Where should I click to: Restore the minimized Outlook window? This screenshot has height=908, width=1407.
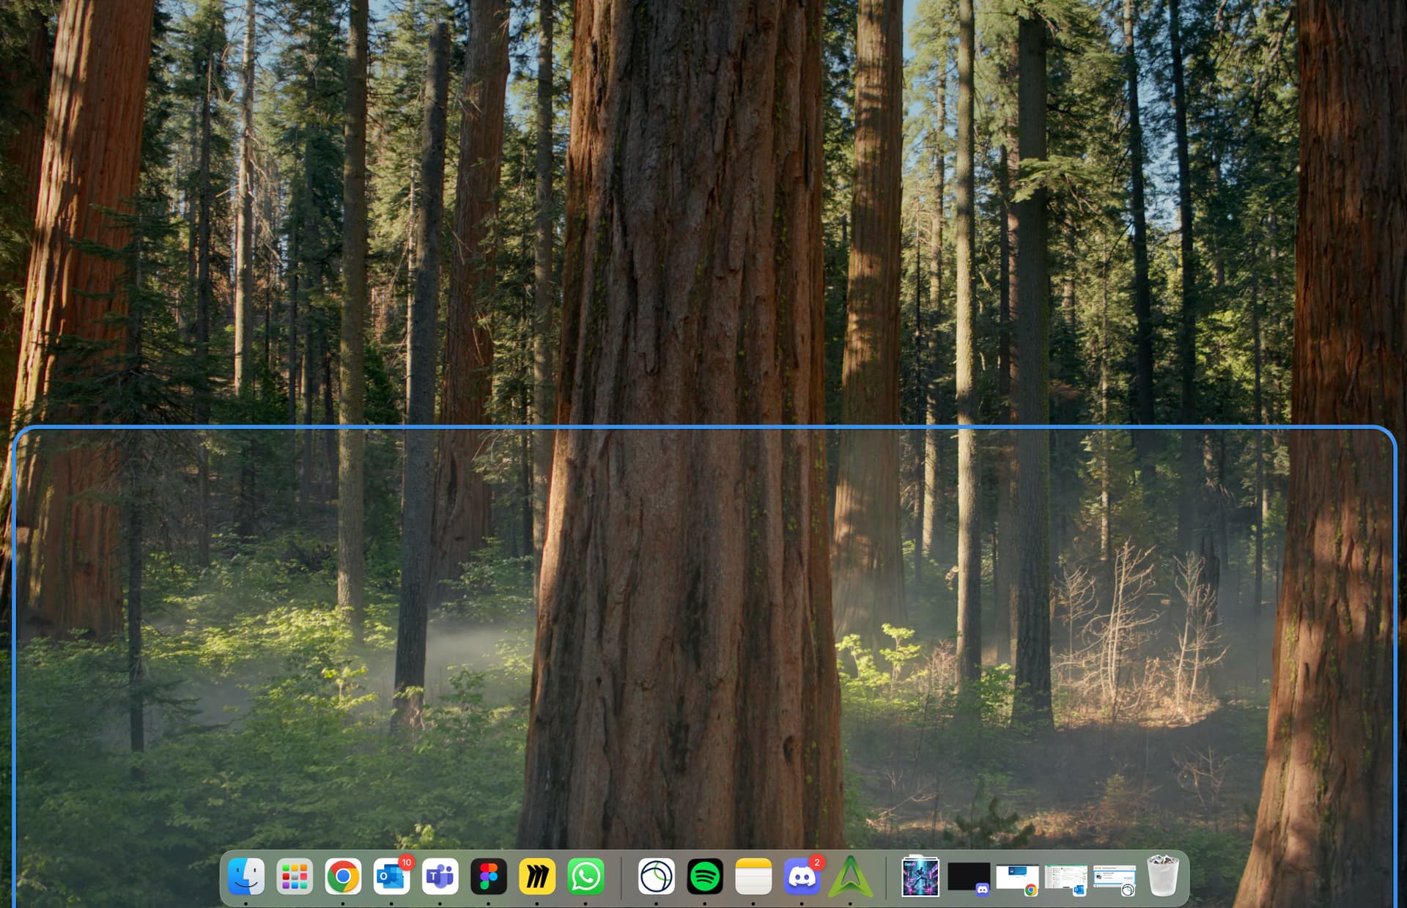(1066, 877)
